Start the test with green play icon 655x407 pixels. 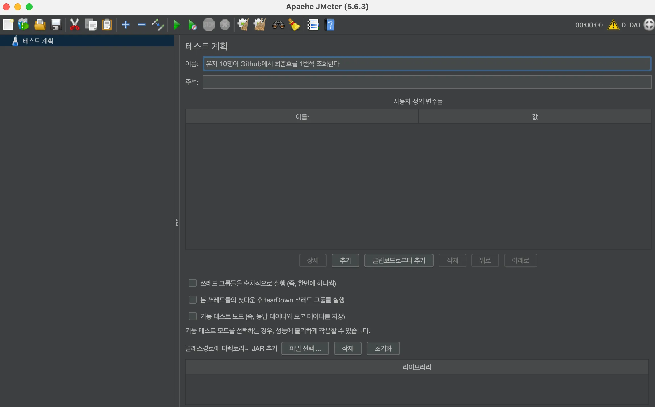point(177,25)
